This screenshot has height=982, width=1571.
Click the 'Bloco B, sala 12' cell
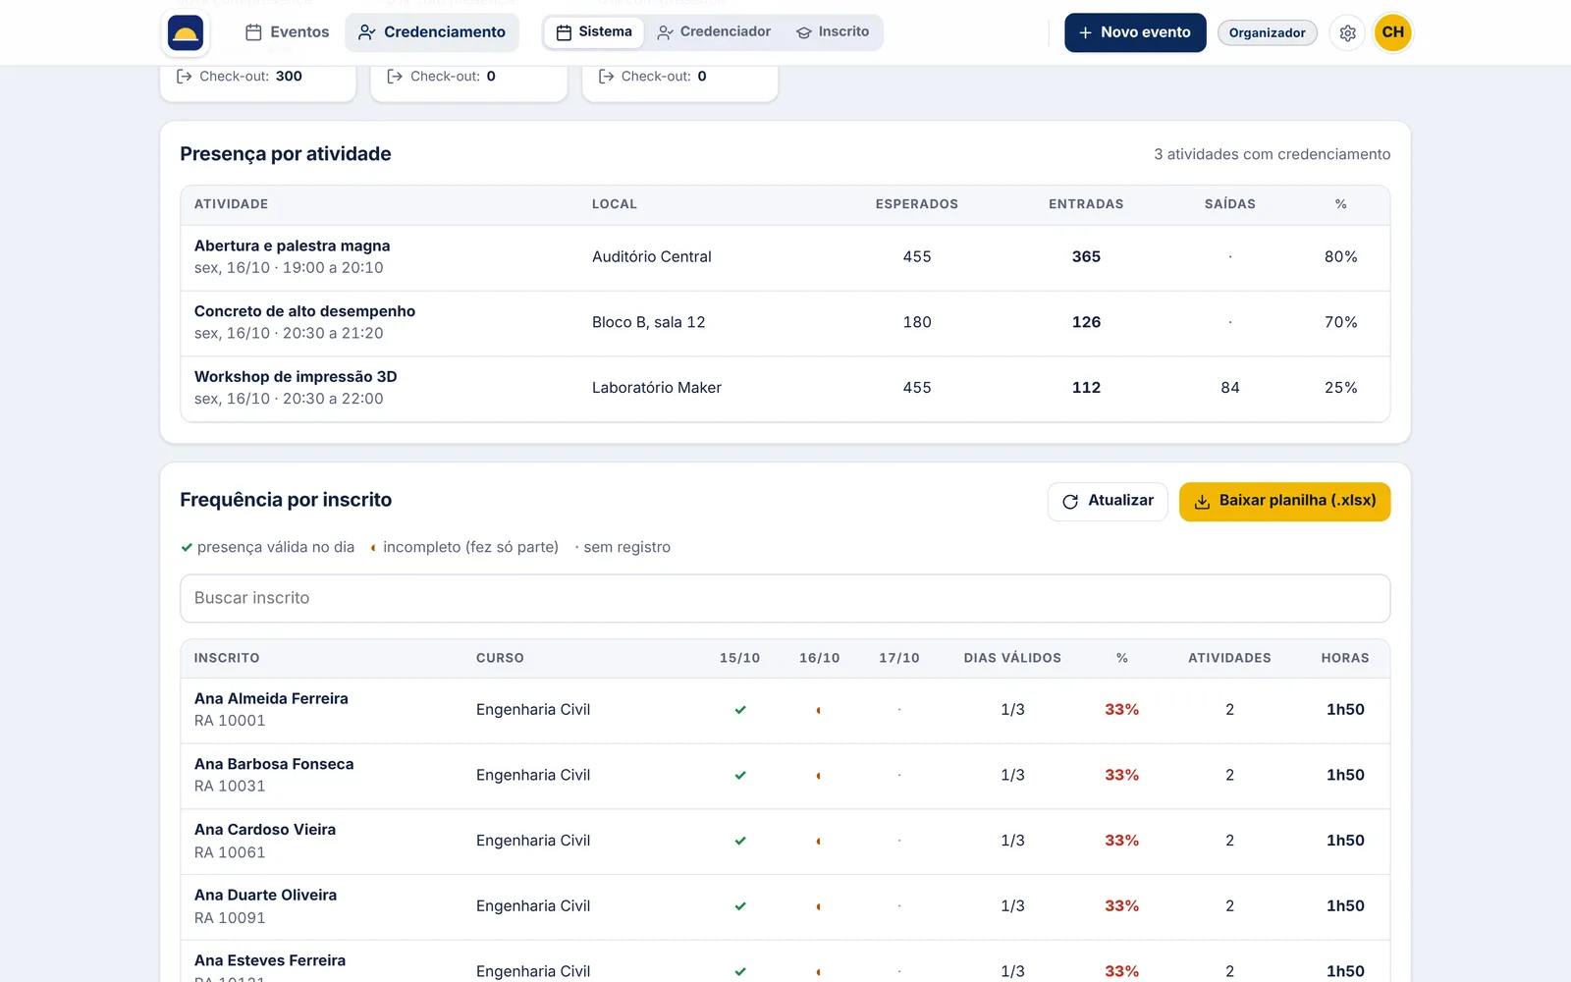coord(648,322)
